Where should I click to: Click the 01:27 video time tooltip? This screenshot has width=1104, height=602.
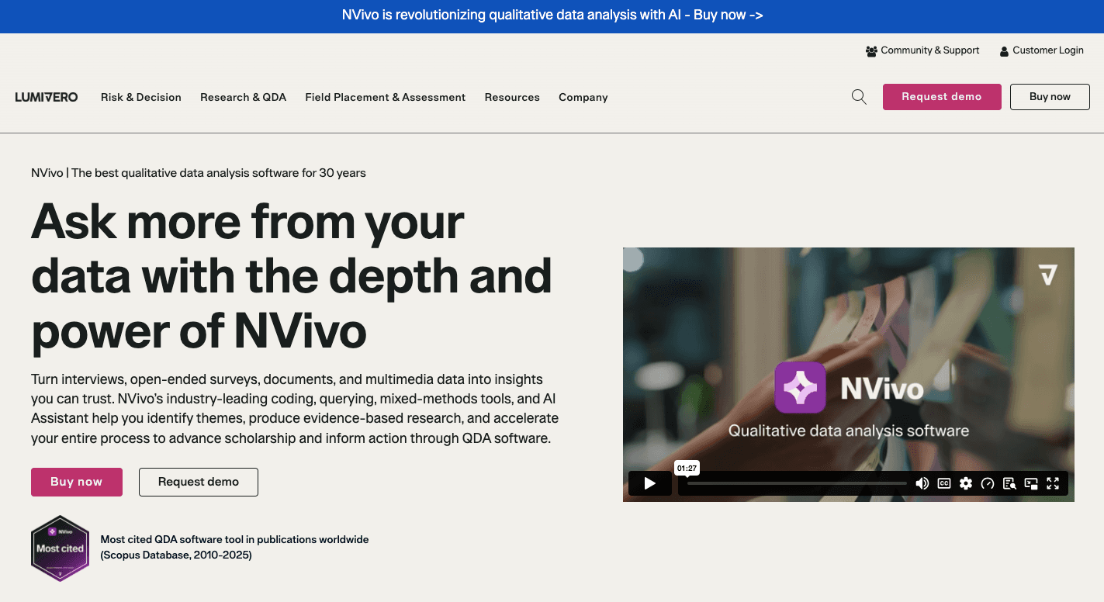coord(687,468)
